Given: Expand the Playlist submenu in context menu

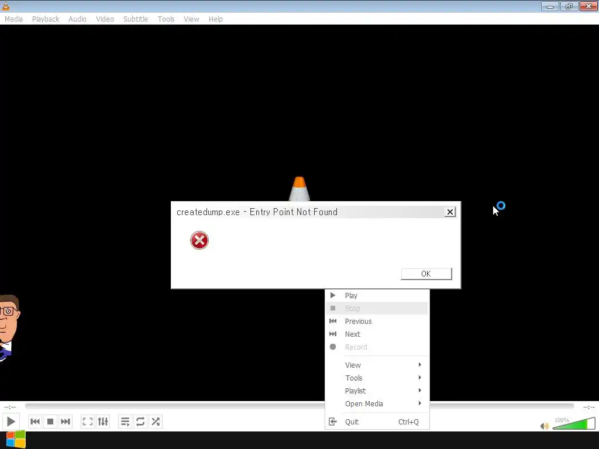Looking at the screenshot, I should click(x=377, y=391).
